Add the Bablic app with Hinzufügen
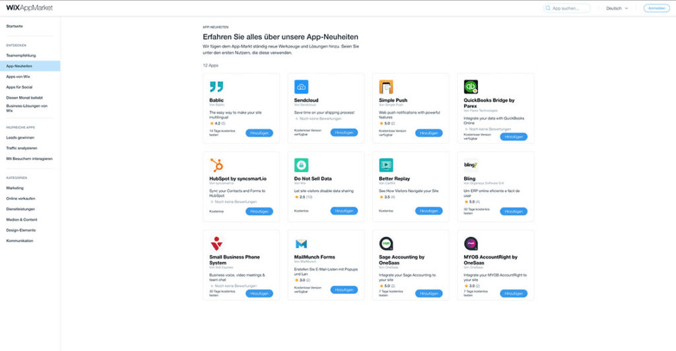 point(259,133)
